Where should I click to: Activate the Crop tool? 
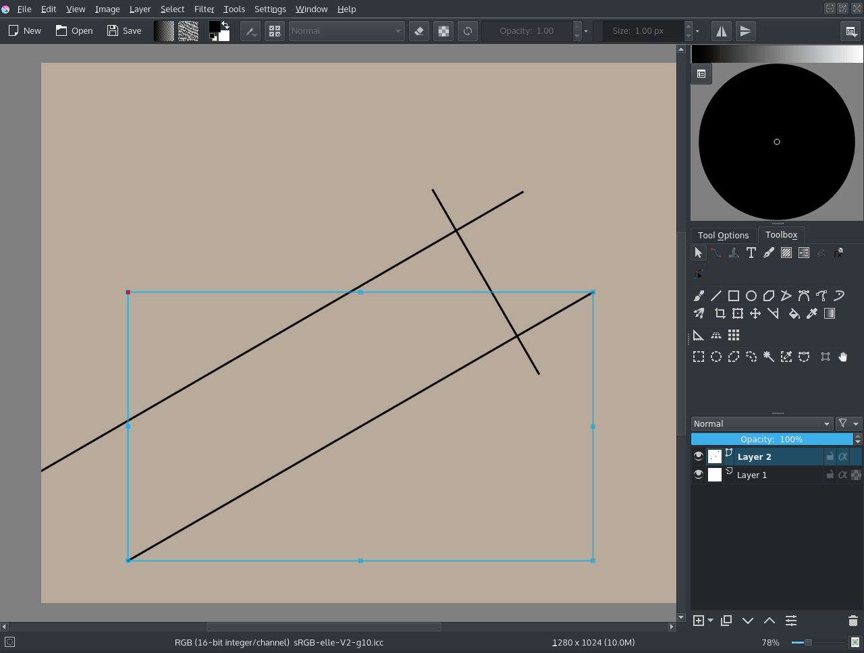pyautogui.click(x=720, y=313)
